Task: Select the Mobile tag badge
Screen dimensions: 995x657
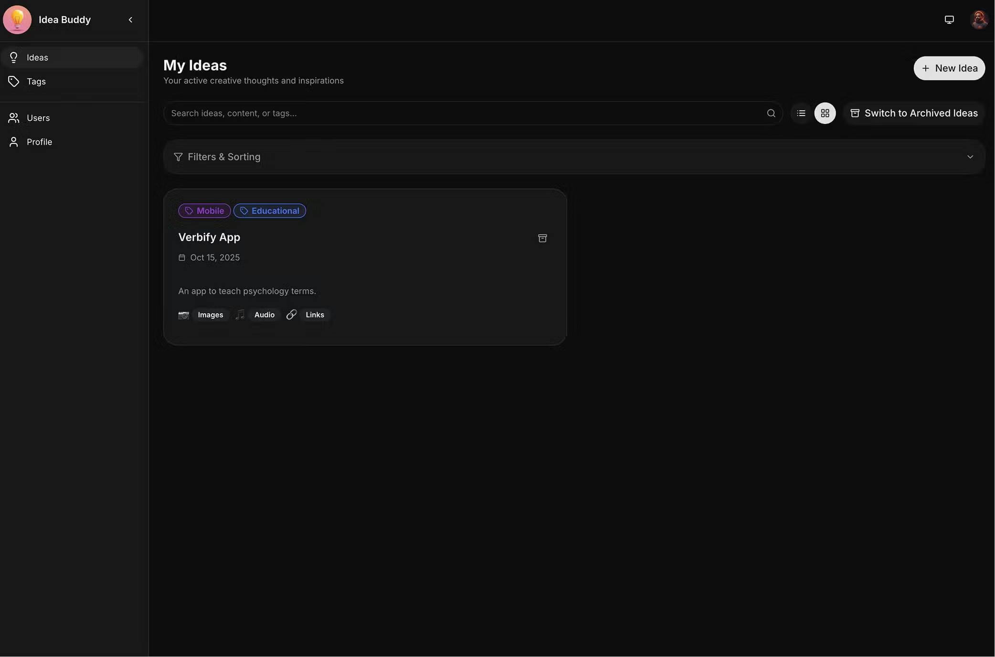Action: (x=204, y=211)
